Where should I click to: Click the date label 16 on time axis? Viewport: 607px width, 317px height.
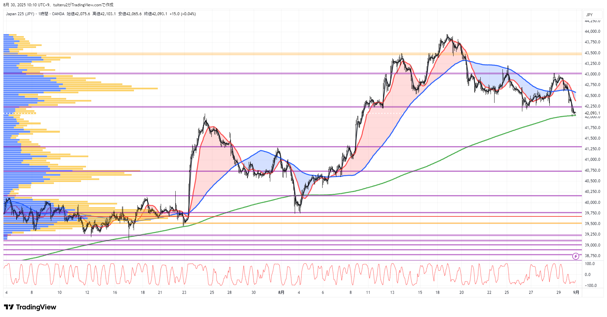(x=115, y=293)
